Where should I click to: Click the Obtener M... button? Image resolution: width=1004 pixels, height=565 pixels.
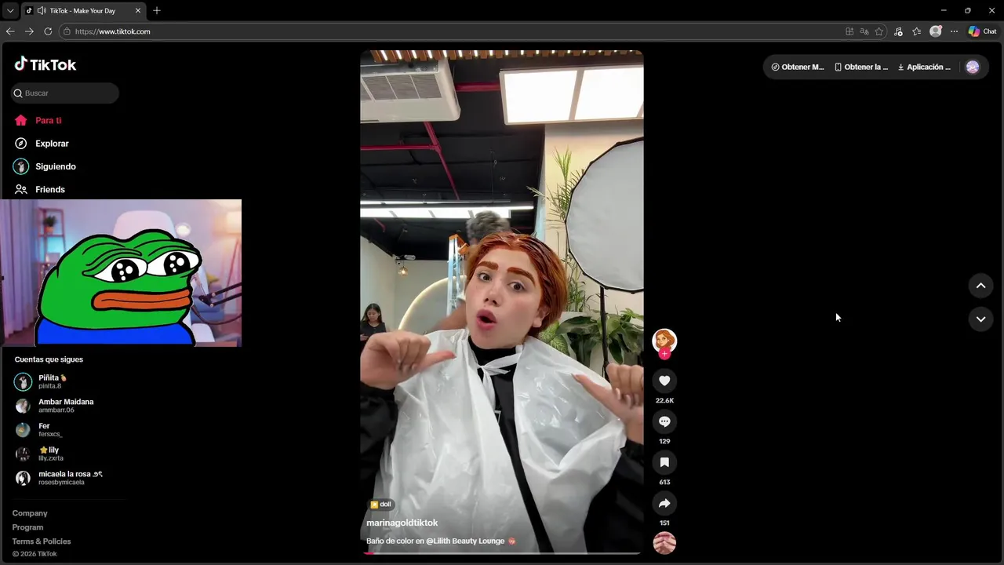[797, 67]
